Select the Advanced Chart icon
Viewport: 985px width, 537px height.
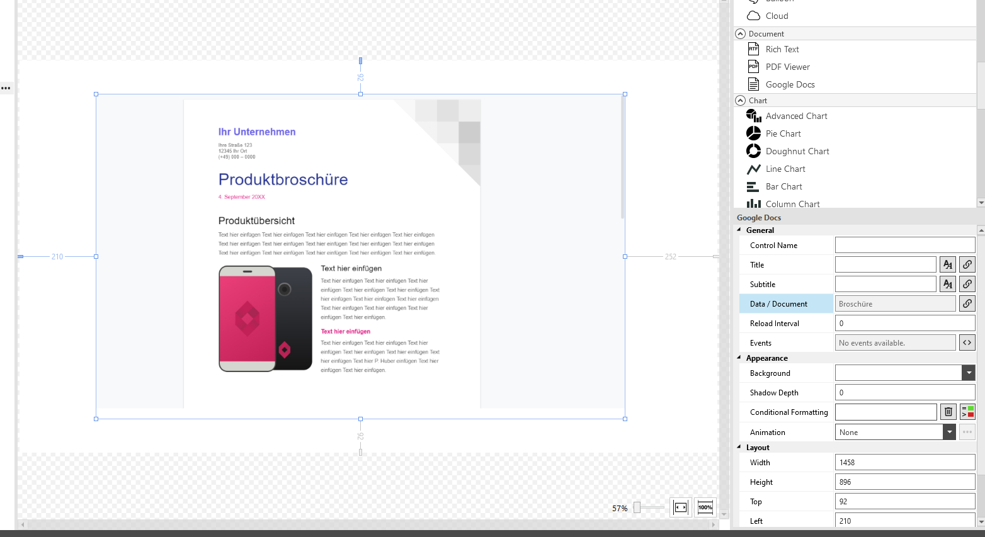[753, 116]
